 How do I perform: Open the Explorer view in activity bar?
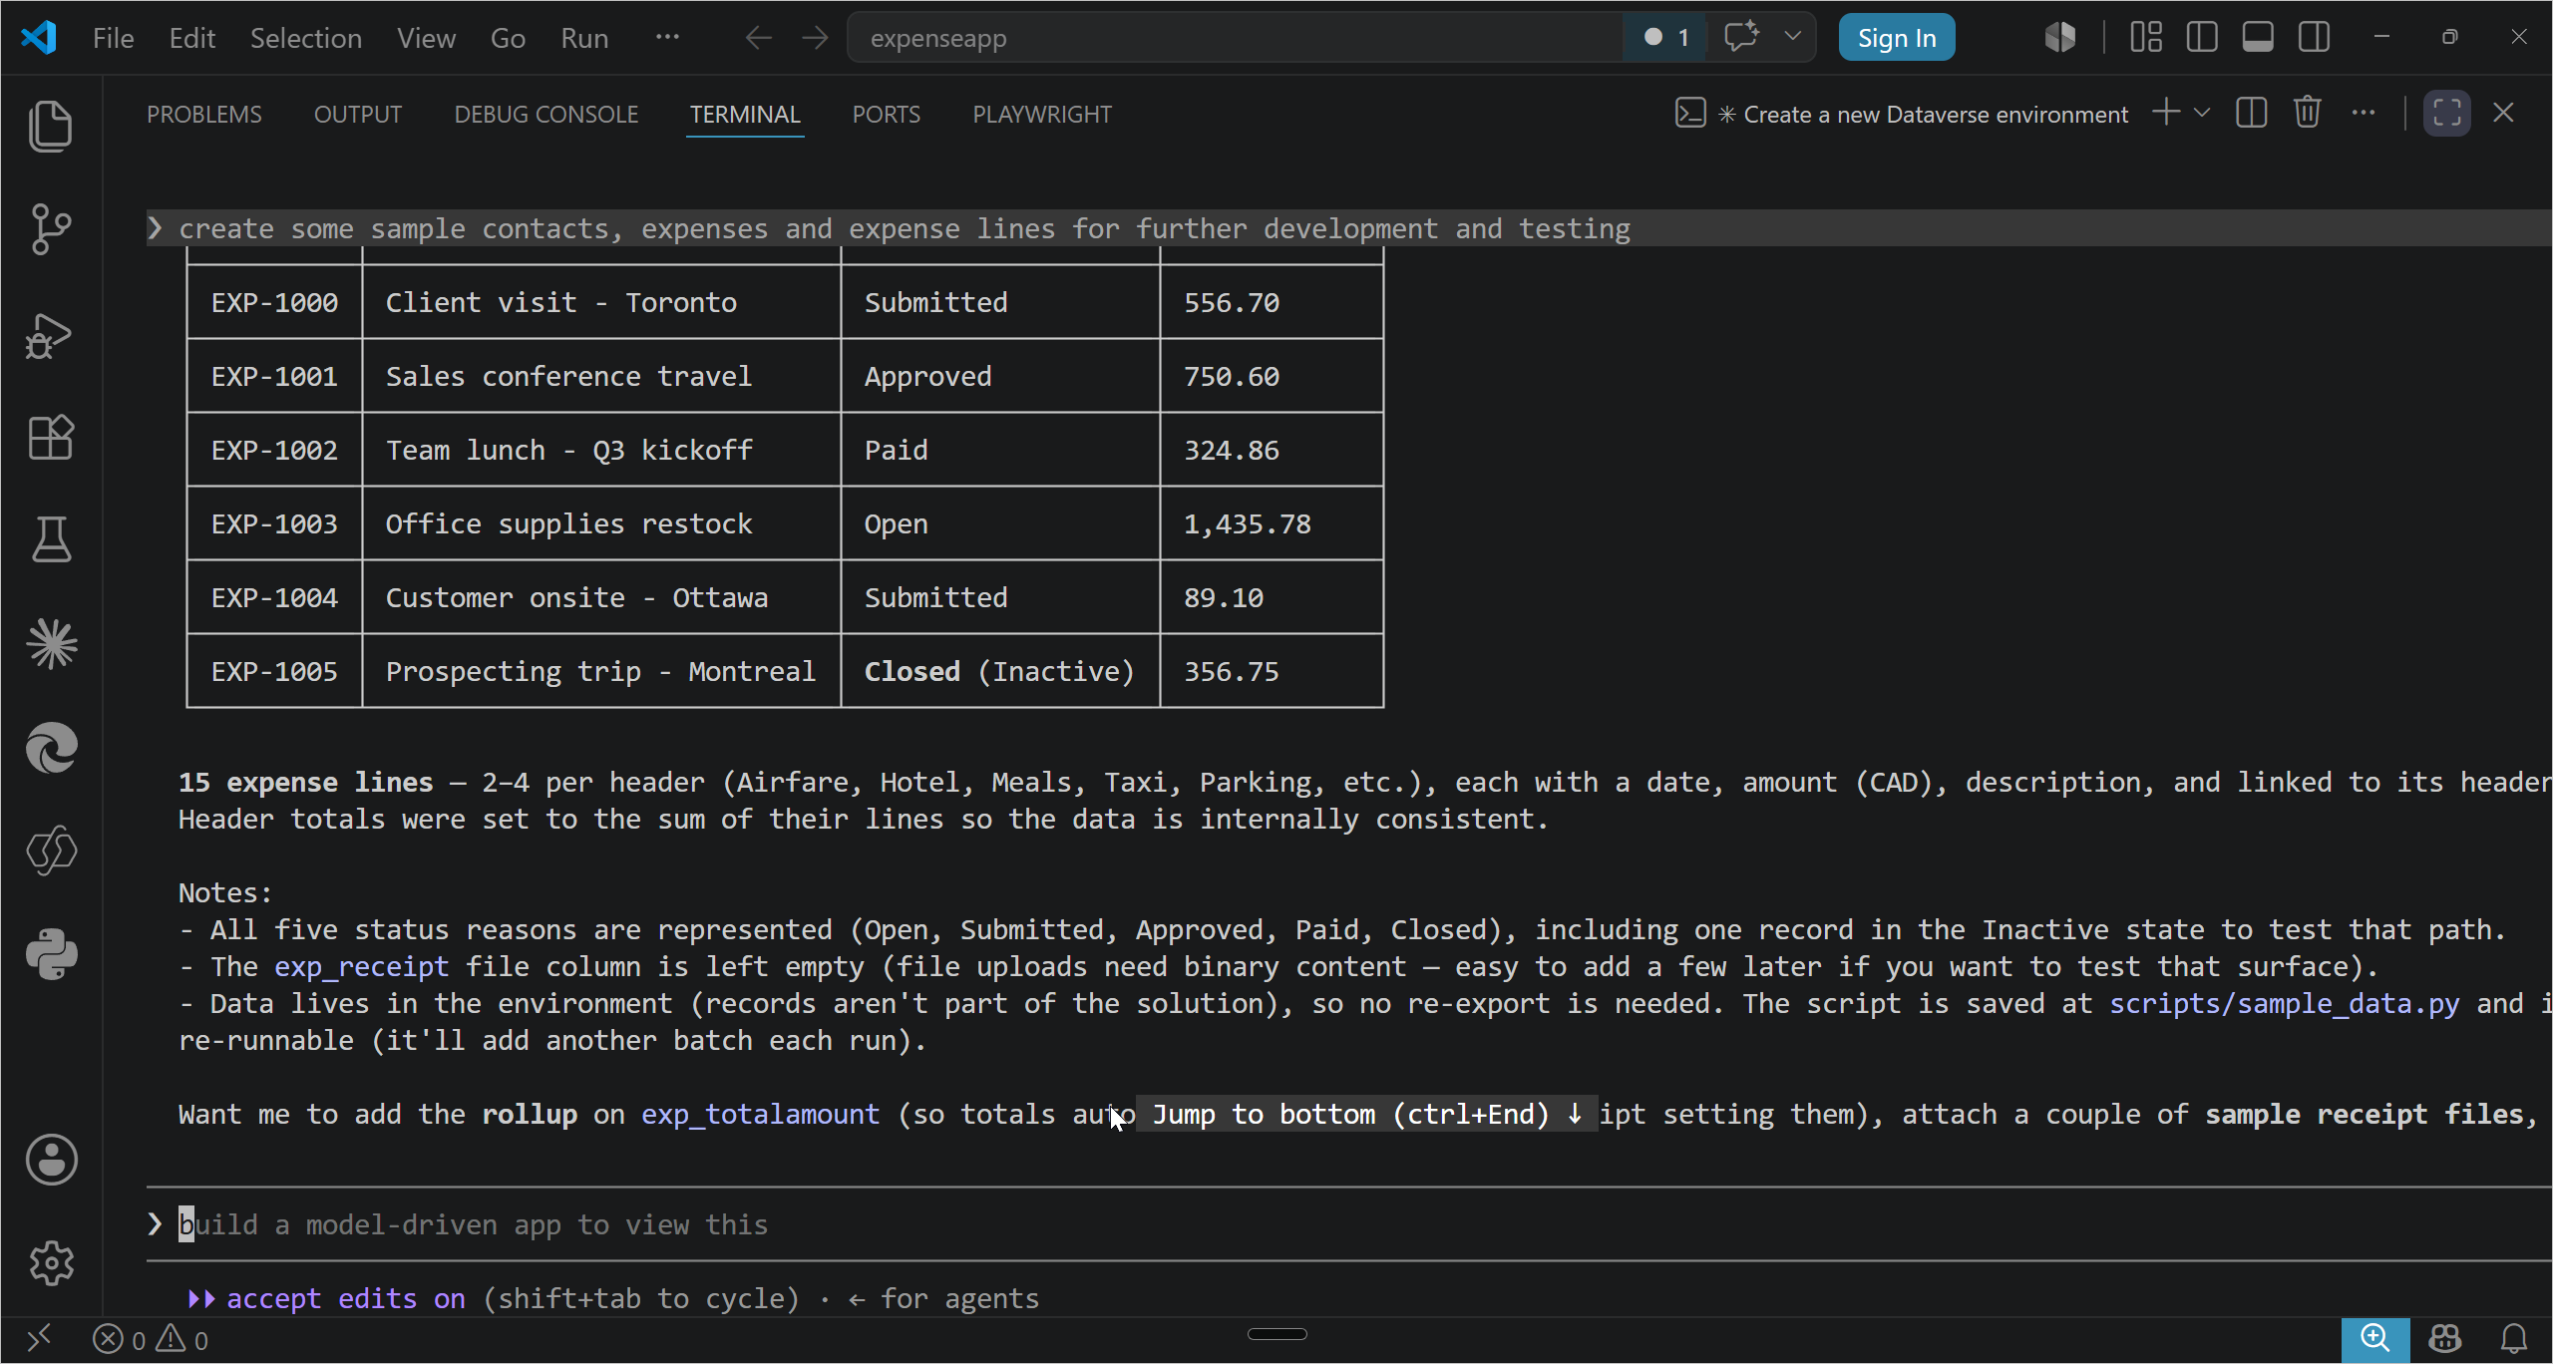[x=51, y=127]
